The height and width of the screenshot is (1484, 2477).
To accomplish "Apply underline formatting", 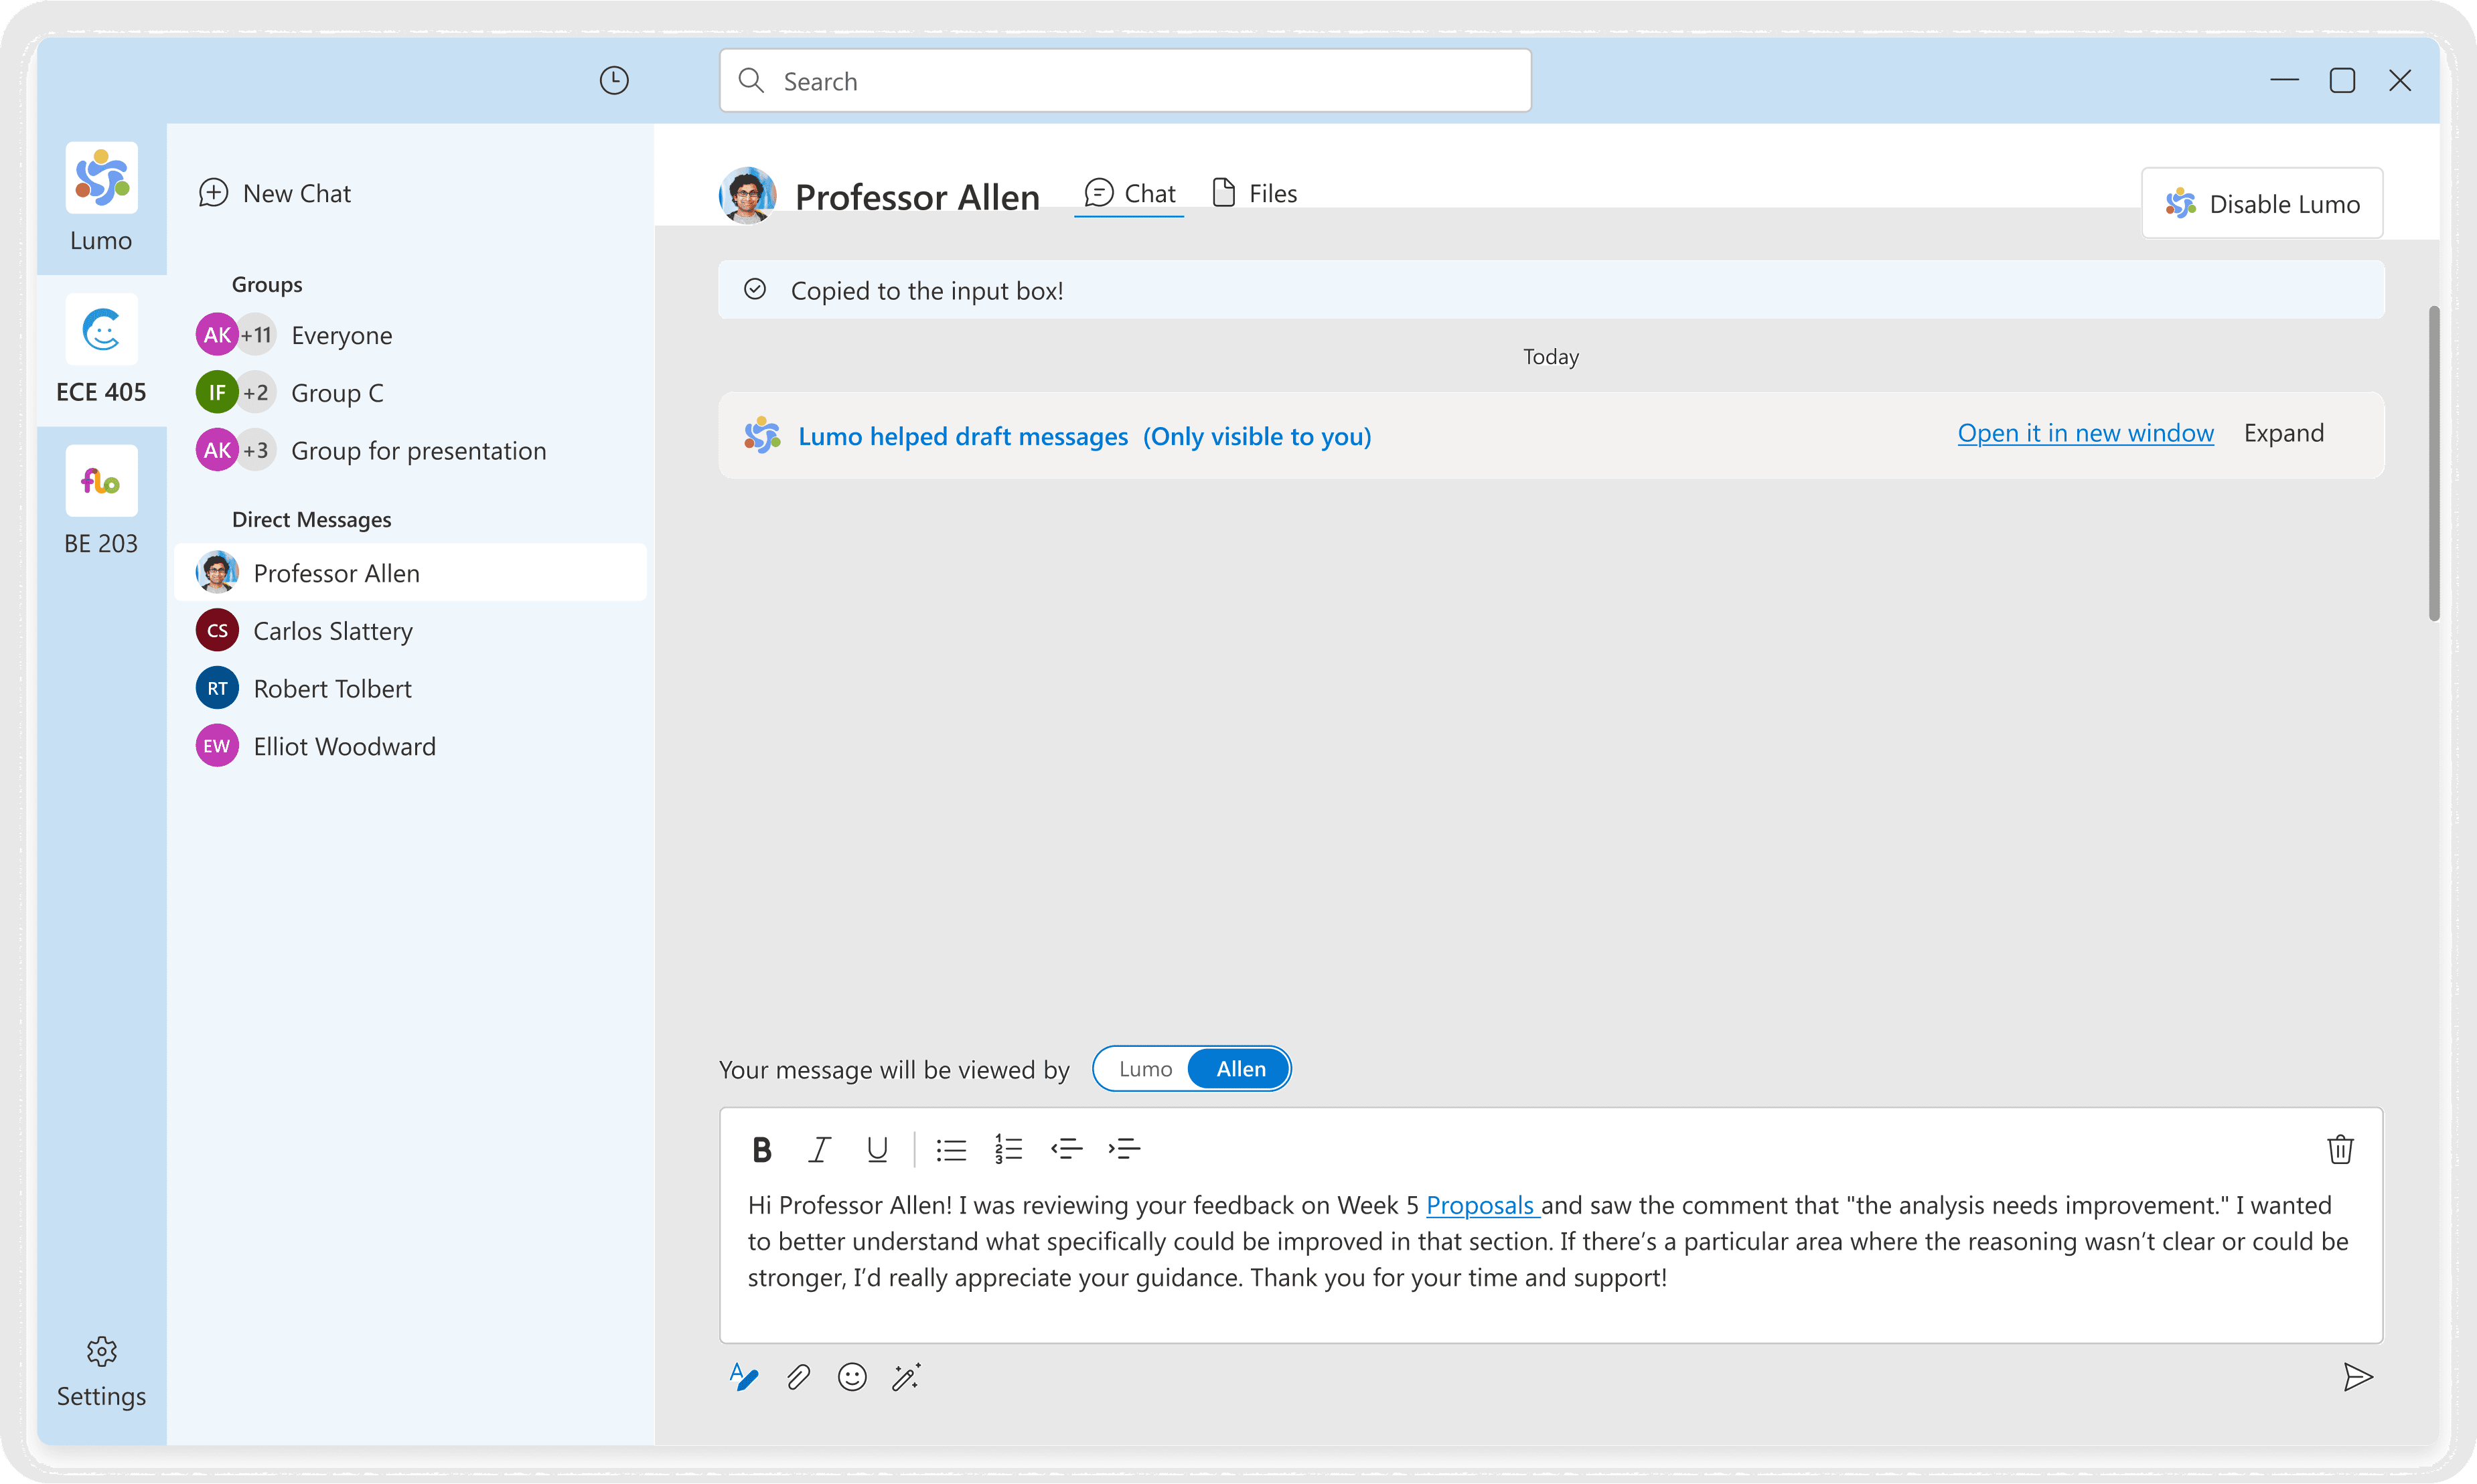I will click(877, 1150).
